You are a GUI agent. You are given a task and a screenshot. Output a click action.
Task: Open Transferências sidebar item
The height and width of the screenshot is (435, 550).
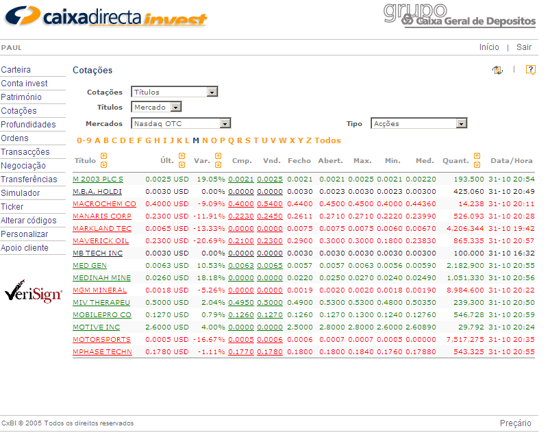point(29,179)
